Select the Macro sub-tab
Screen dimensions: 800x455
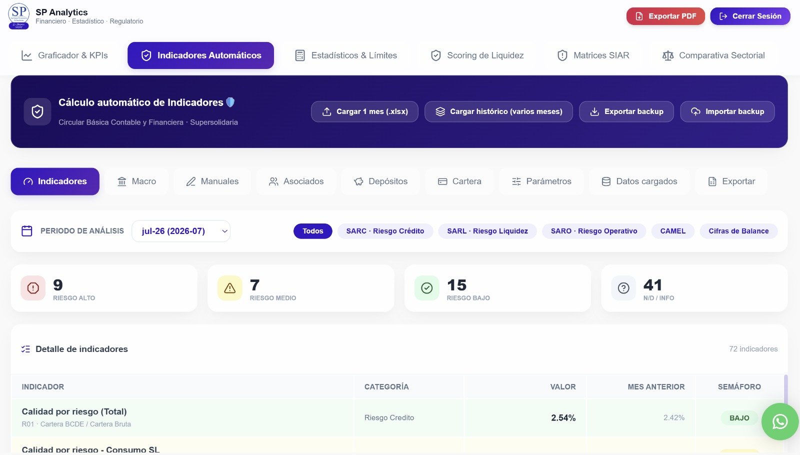point(136,181)
